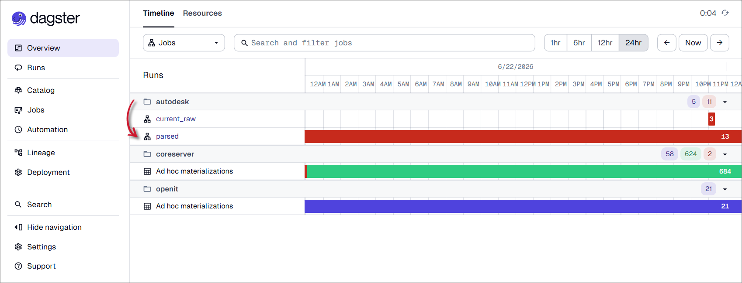
Task: Click the Catalog sidebar icon
Action: [x=18, y=90]
